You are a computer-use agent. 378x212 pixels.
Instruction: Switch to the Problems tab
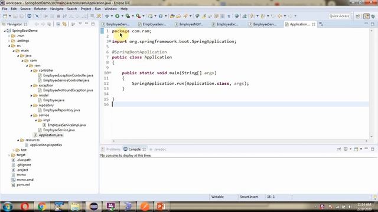point(110,149)
